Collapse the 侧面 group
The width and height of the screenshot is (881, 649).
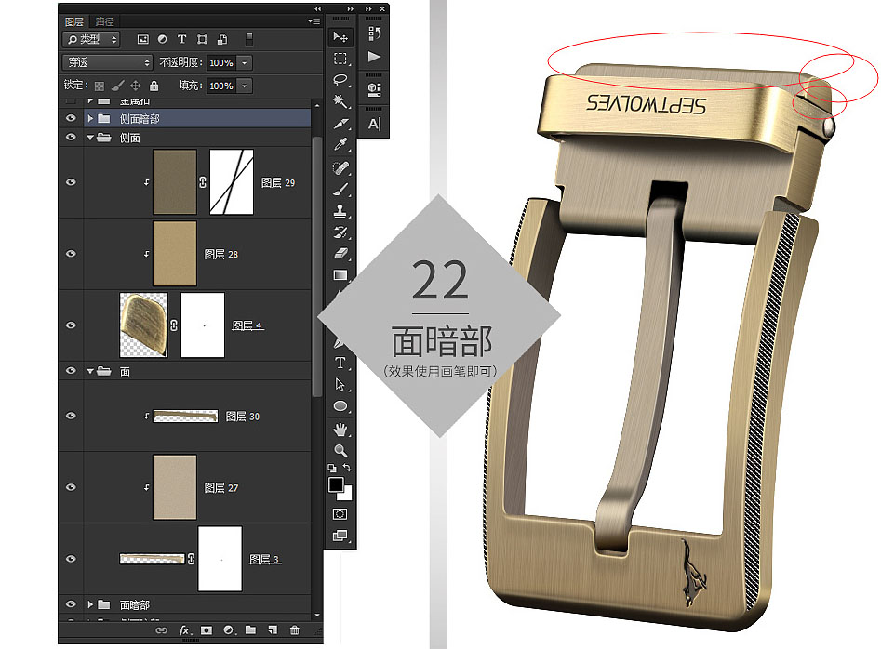coord(90,138)
